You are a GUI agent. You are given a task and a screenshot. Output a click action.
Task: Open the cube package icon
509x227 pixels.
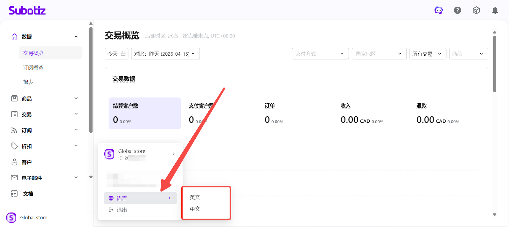[x=476, y=10]
